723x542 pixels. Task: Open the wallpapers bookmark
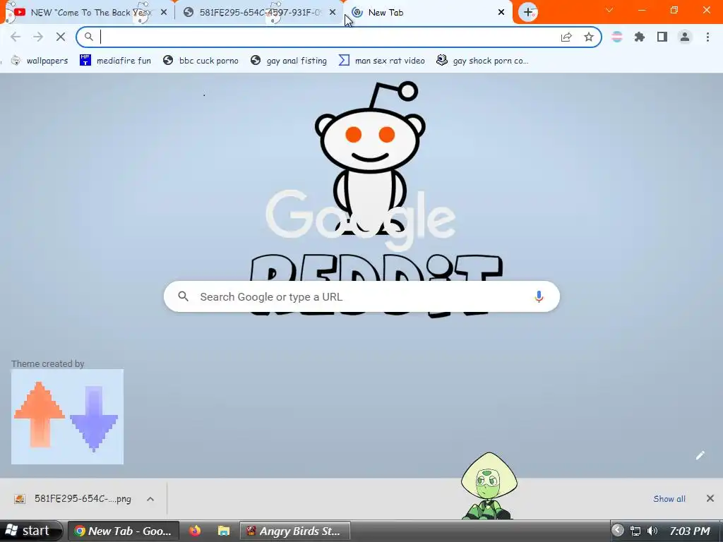pyautogui.click(x=40, y=61)
